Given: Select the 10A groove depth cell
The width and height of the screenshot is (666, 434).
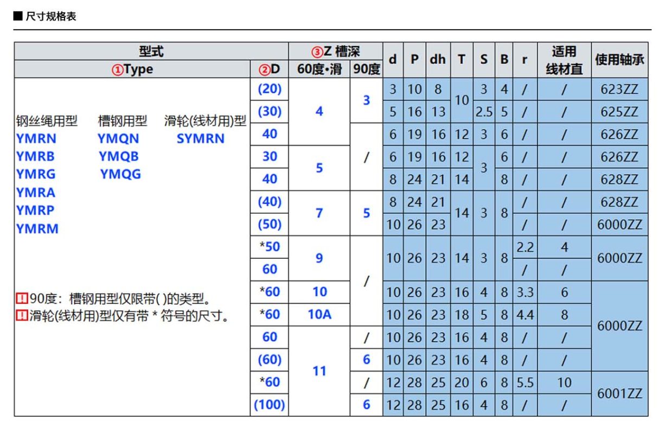Looking at the screenshot, I should click(x=319, y=314).
